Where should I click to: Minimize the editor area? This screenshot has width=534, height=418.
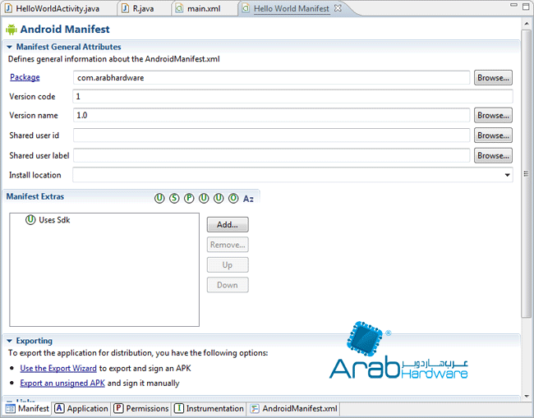tap(514, 5)
